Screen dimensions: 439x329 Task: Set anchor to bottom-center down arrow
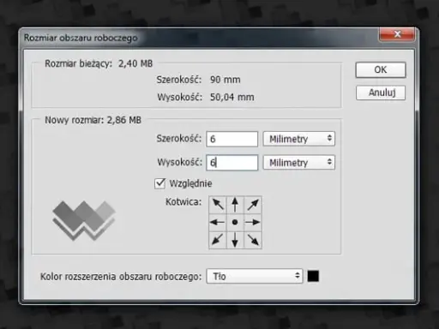235,240
